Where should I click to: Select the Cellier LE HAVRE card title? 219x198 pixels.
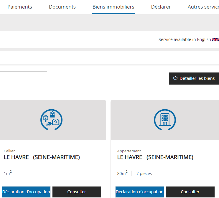[x=42, y=157]
